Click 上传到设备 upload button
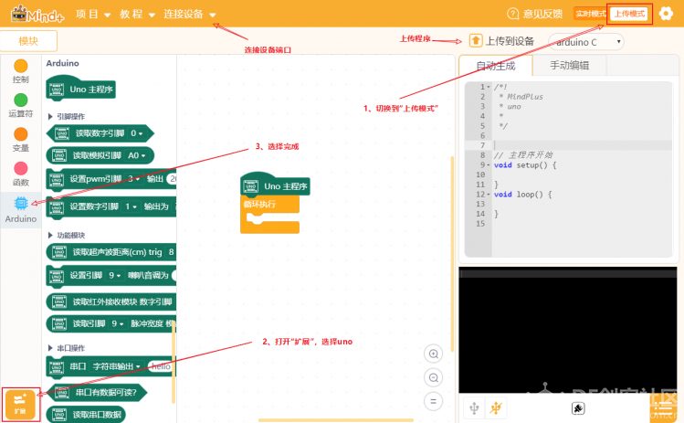 click(501, 41)
